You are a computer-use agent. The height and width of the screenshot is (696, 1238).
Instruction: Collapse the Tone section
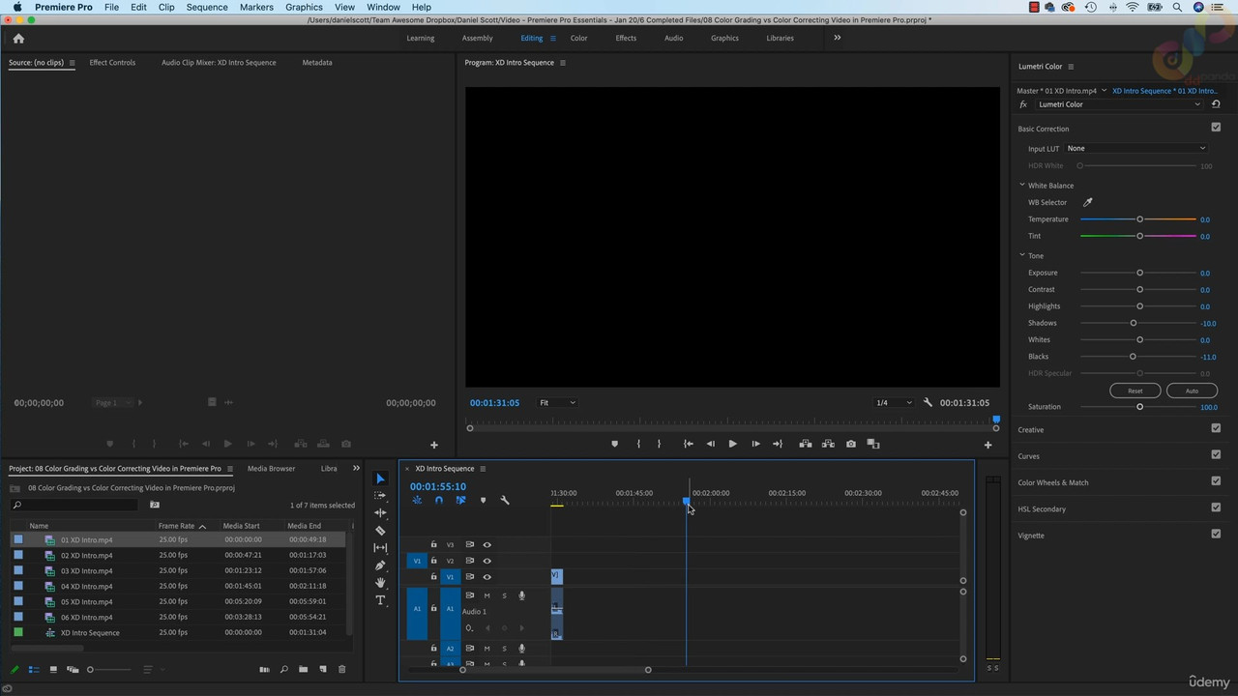1021,255
